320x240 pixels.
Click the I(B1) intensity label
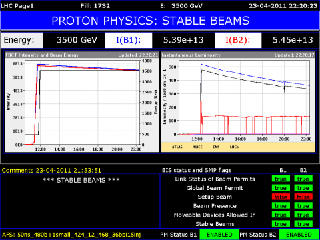click(129, 40)
